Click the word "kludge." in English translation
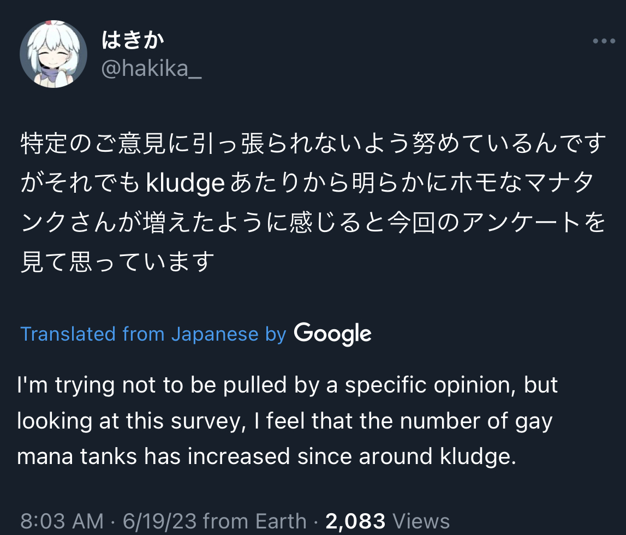The height and width of the screenshot is (535, 626). point(479,456)
